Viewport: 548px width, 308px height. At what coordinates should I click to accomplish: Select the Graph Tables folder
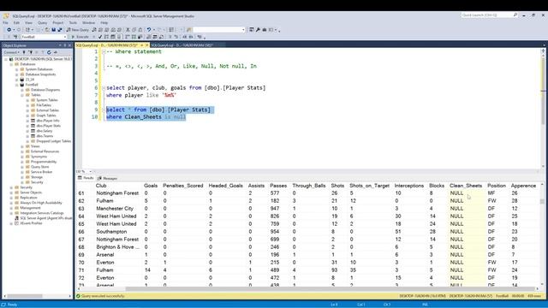pyautogui.click(x=45, y=115)
